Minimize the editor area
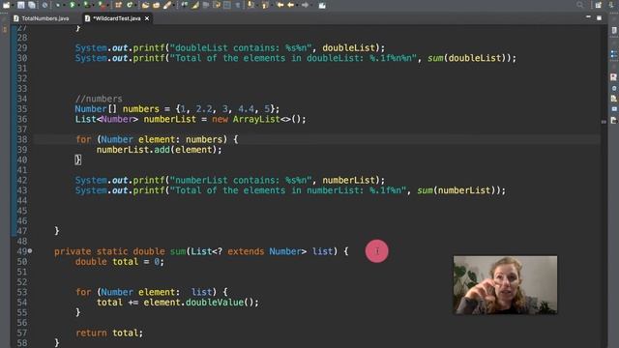The width and height of the screenshot is (619, 348). [588, 17]
